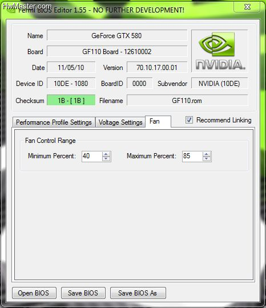Increase Minimum Percent with up arrow
The width and height of the screenshot is (266, 308).
tap(106, 154)
